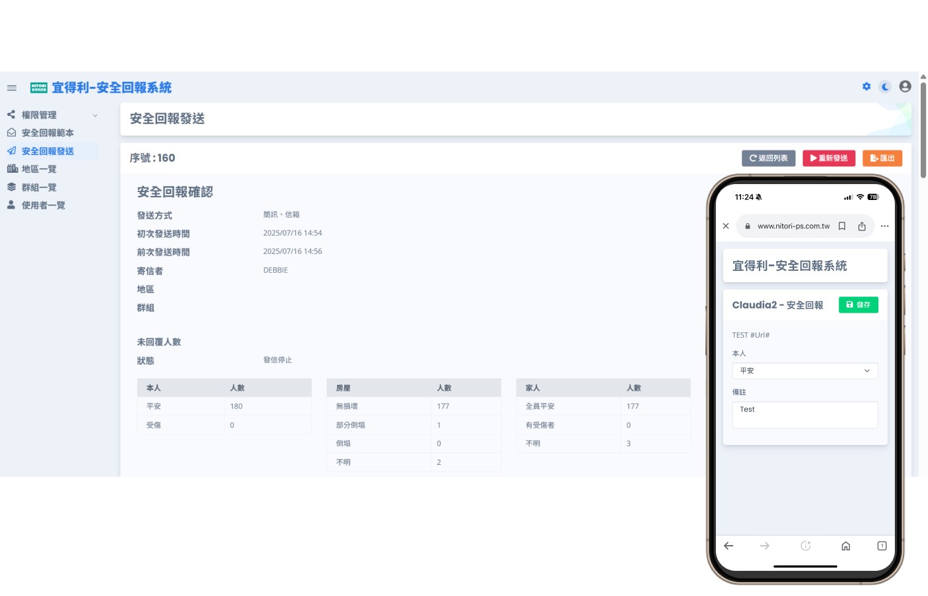The image size is (928, 596).
Task: Close the phone browser tab with X
Action: 726,226
